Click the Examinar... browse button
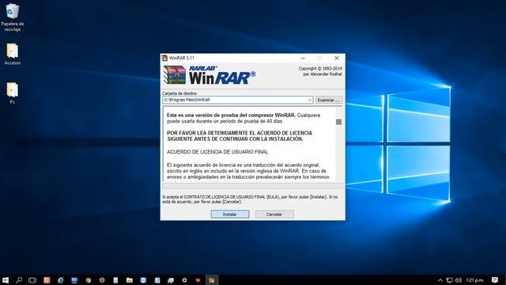This screenshot has height=285, width=506. [x=328, y=101]
